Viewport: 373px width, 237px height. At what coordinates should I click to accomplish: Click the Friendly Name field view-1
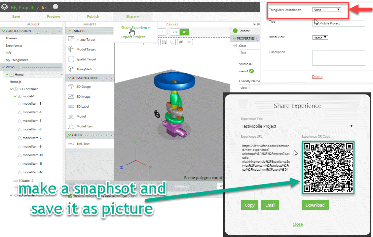[x=249, y=88]
